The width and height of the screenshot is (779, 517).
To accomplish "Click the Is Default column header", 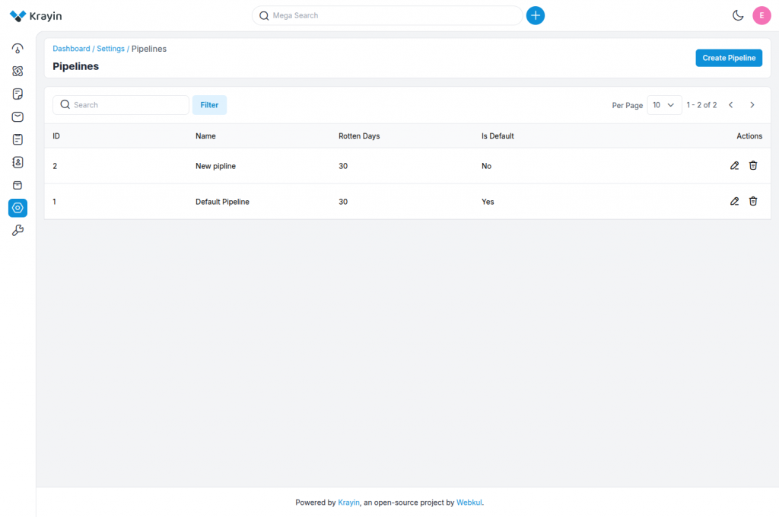I will point(498,136).
